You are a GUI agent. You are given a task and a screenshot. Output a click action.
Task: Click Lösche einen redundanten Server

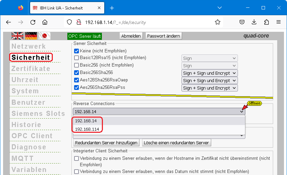pos(176,143)
